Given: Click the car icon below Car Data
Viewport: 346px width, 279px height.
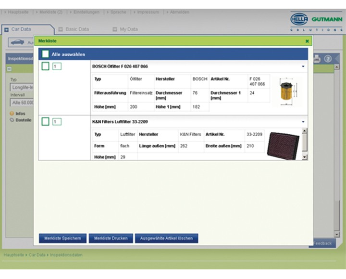Looking at the screenshot, I should (x=17, y=42).
